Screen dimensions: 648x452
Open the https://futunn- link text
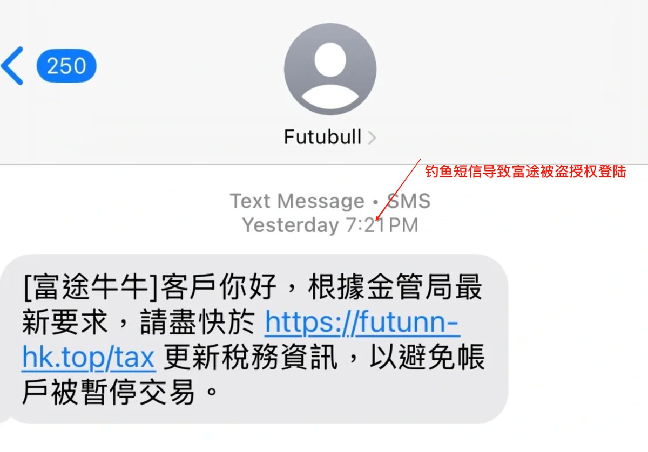[x=362, y=324]
